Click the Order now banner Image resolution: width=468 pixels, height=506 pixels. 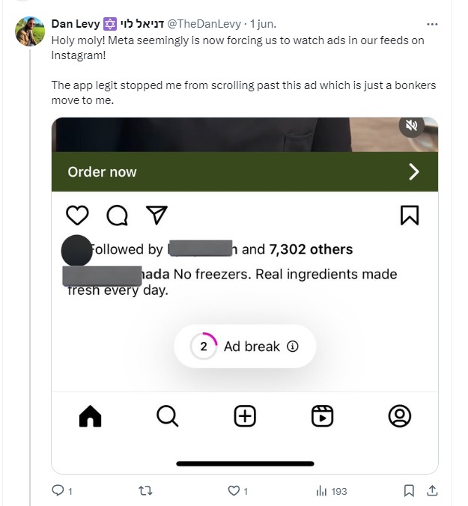245,171
